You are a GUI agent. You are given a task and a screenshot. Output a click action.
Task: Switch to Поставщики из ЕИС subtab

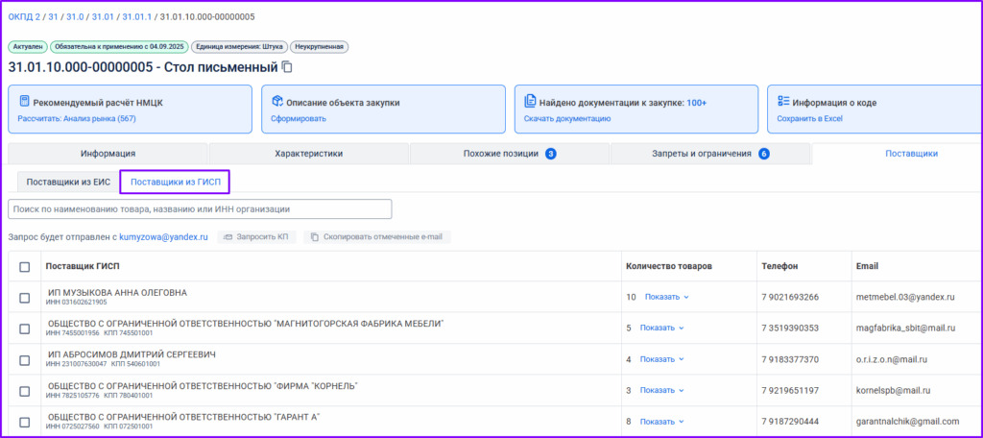click(x=68, y=182)
